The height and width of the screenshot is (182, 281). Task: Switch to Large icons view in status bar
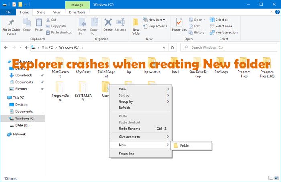click(x=277, y=178)
